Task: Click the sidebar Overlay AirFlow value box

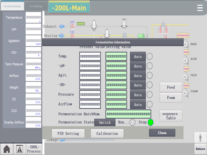Action: pos(34,122)
